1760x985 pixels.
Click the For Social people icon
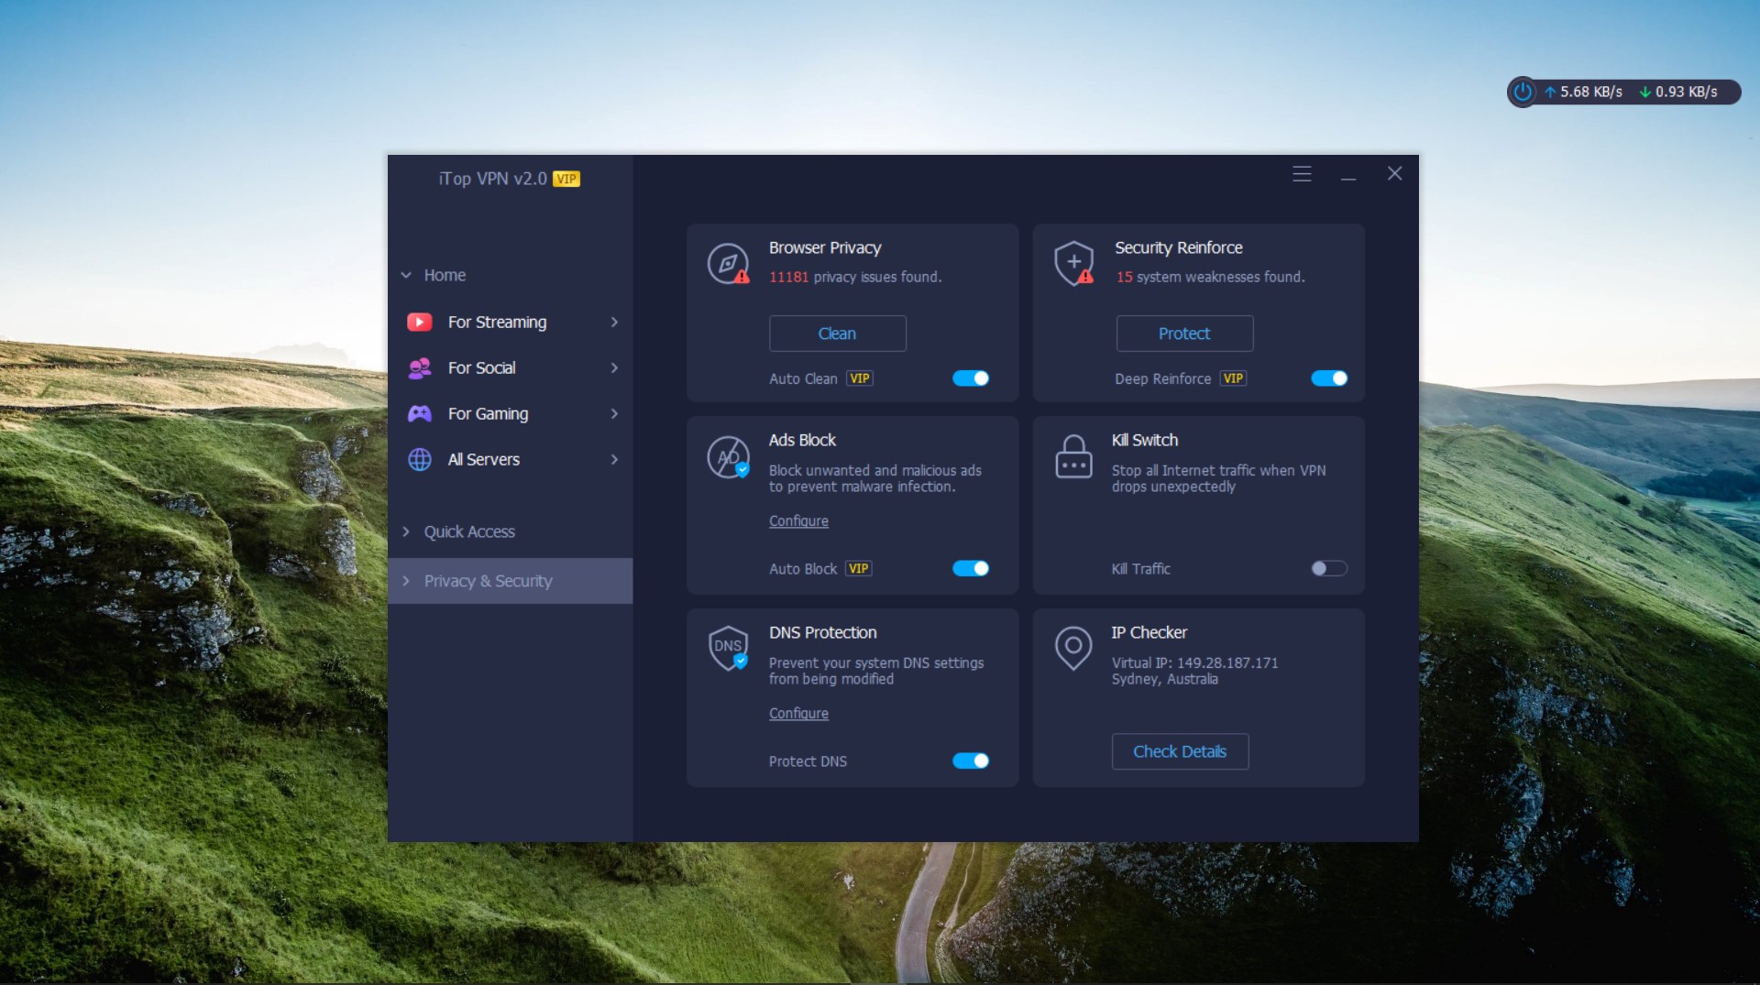[x=420, y=367]
